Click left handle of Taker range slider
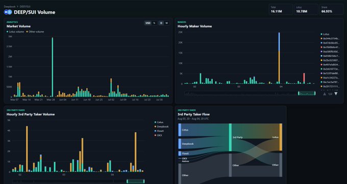Viewport: 347px width, 184px height. pos(127,181)
